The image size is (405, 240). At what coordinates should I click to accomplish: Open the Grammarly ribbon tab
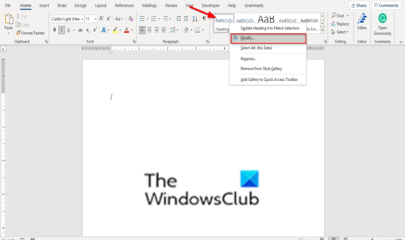click(254, 5)
